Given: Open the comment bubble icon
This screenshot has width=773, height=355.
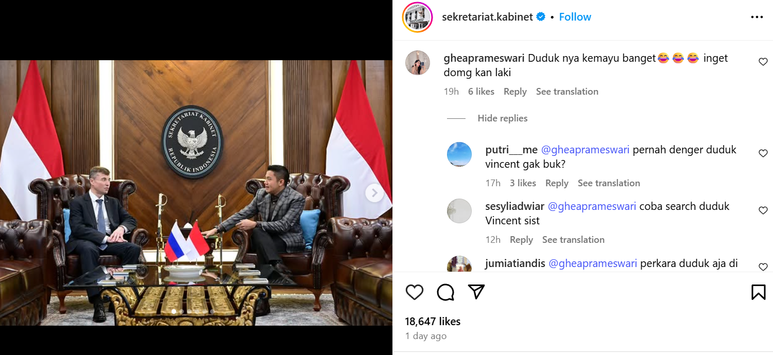Looking at the screenshot, I should tap(445, 292).
